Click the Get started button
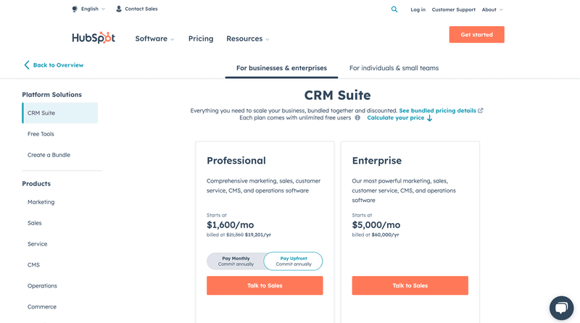 pyautogui.click(x=476, y=35)
